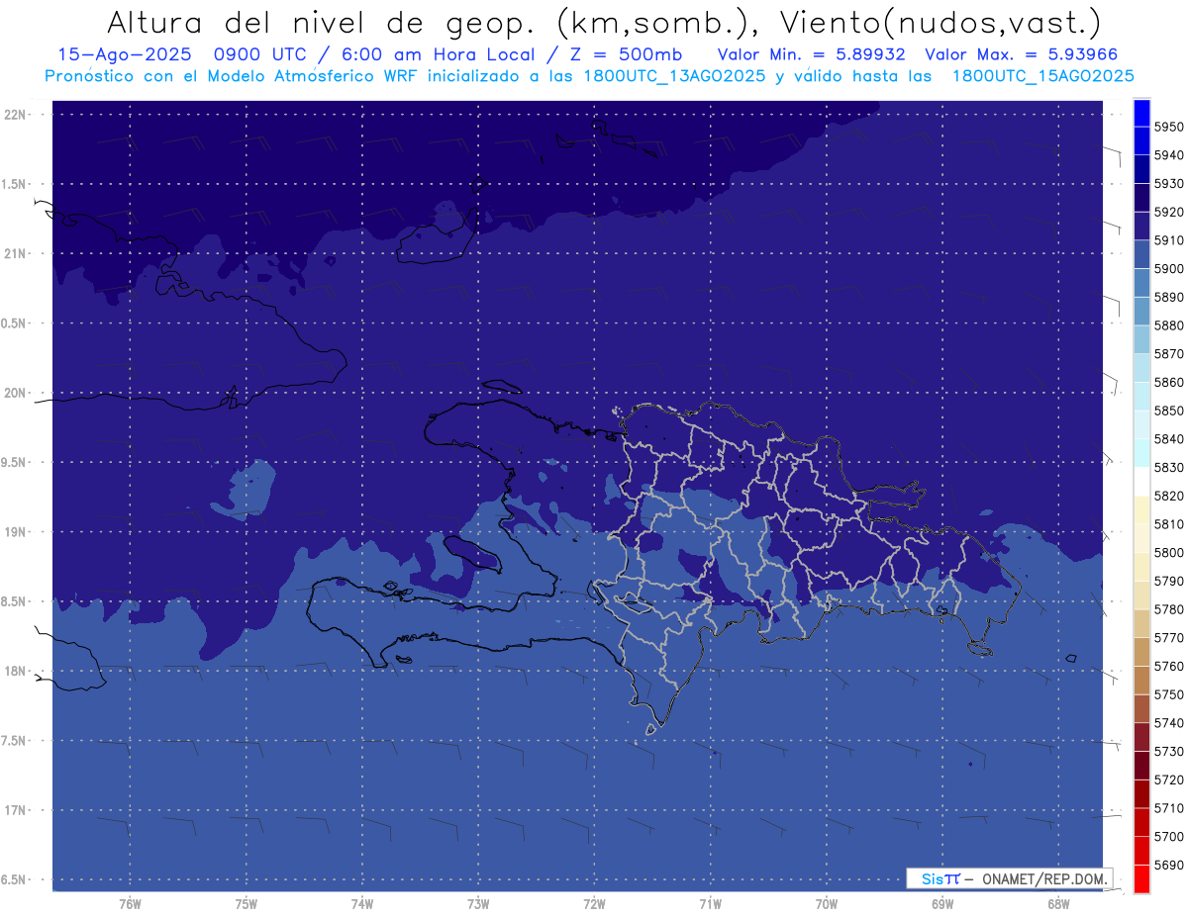Click the 72W longitude label
1188x917 pixels.
594,902
